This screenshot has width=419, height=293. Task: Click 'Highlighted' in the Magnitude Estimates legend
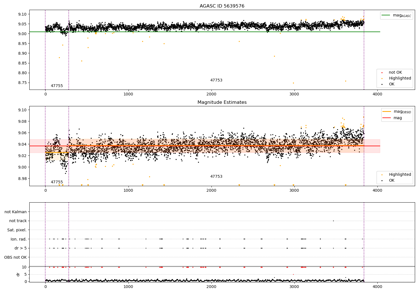pyautogui.click(x=400, y=175)
